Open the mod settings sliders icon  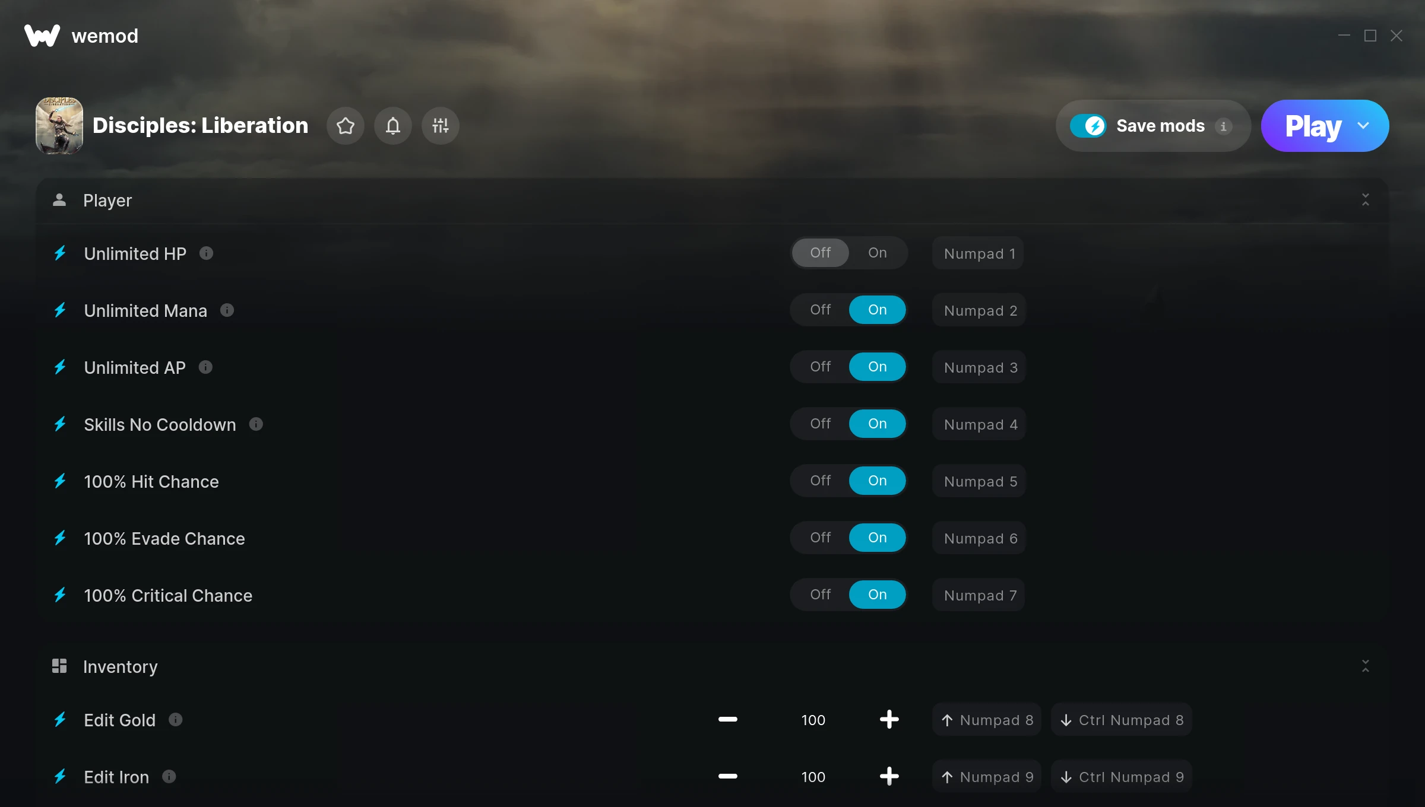pos(440,126)
